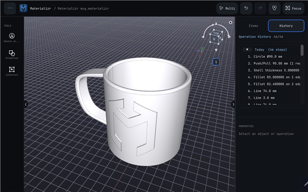
Task: Select the Sketch on... tool
Action: 12,37
